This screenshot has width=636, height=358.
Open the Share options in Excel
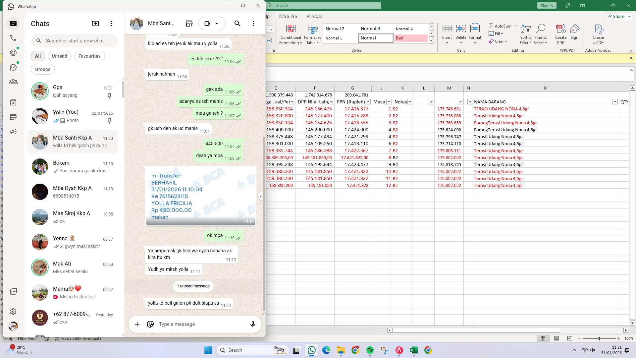pos(617,16)
